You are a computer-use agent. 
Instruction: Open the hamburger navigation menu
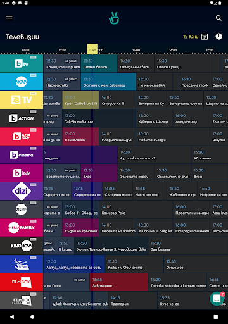(x=9, y=18)
